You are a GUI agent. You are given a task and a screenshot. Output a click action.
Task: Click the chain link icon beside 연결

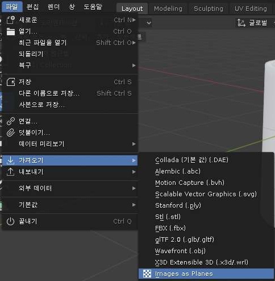tap(11, 121)
